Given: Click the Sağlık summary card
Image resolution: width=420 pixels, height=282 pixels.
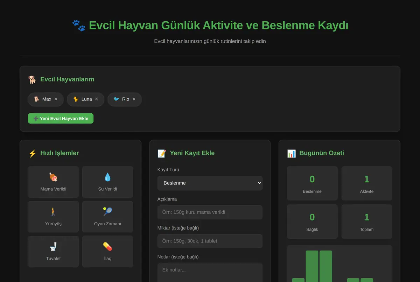Looking at the screenshot, I should click(312, 221).
